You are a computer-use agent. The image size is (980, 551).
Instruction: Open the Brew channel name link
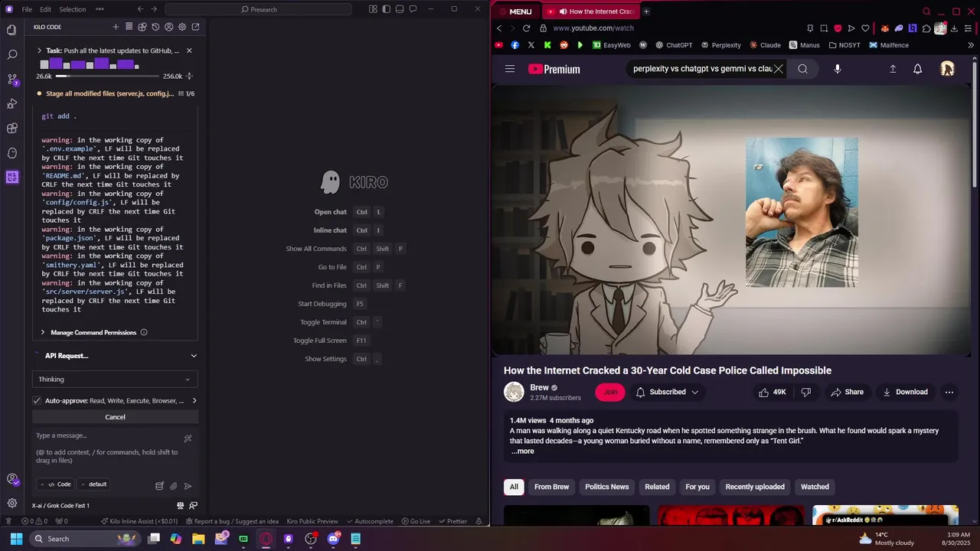pos(539,387)
